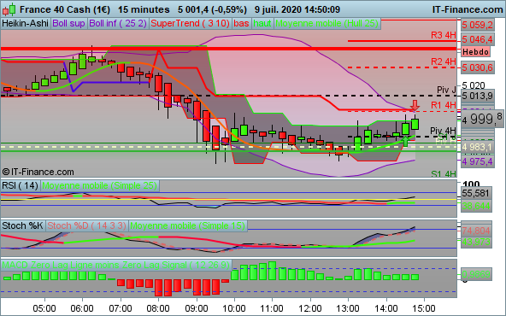Click the 05:00 time axis label
The height and width of the screenshot is (316, 506).
point(44,308)
